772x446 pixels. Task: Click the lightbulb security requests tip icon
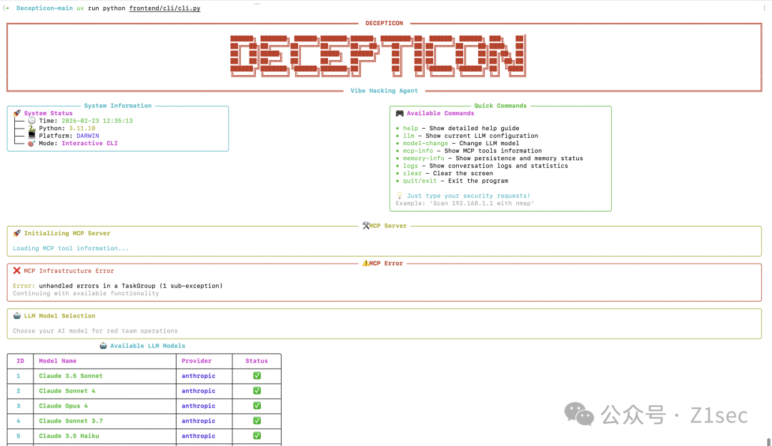point(399,195)
